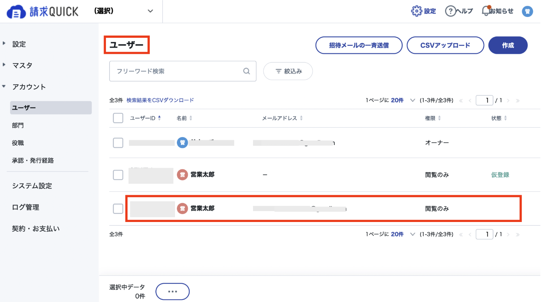Open the top-right user avatar menu
Screen dimensions: 548x302
pos(527,11)
